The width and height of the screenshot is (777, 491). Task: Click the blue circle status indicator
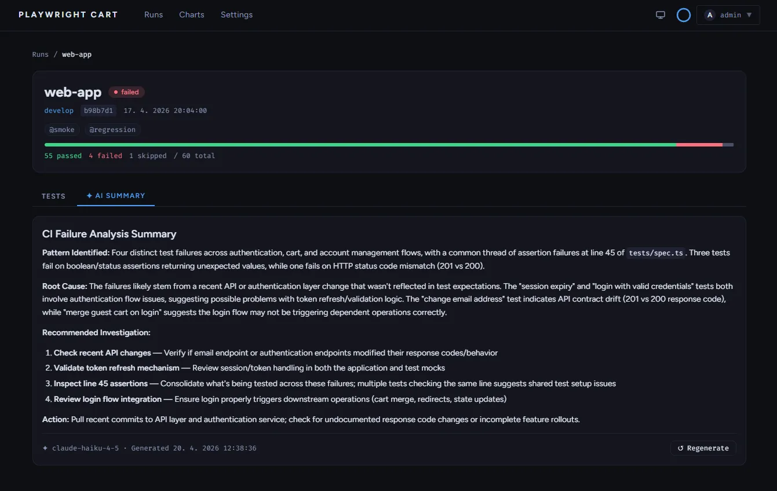(684, 15)
